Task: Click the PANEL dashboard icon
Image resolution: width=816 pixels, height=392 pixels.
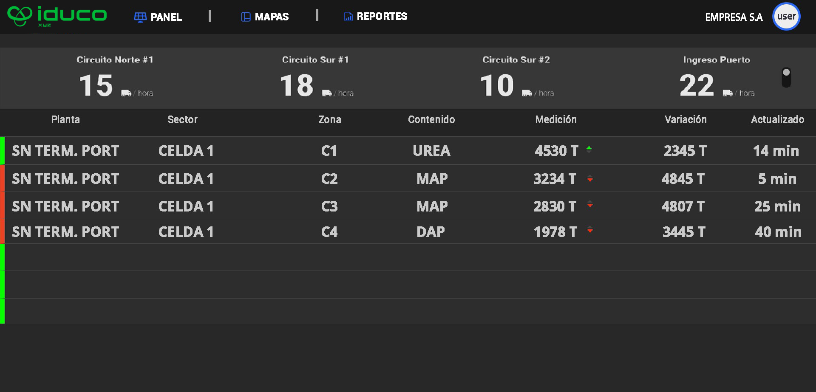Action: click(x=140, y=17)
